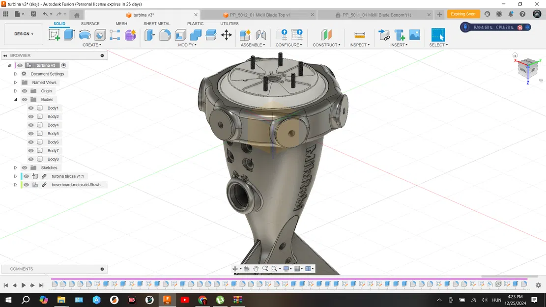546x307 pixels.
Task: Open the MODIFY dropdown menu
Action: tap(187, 45)
